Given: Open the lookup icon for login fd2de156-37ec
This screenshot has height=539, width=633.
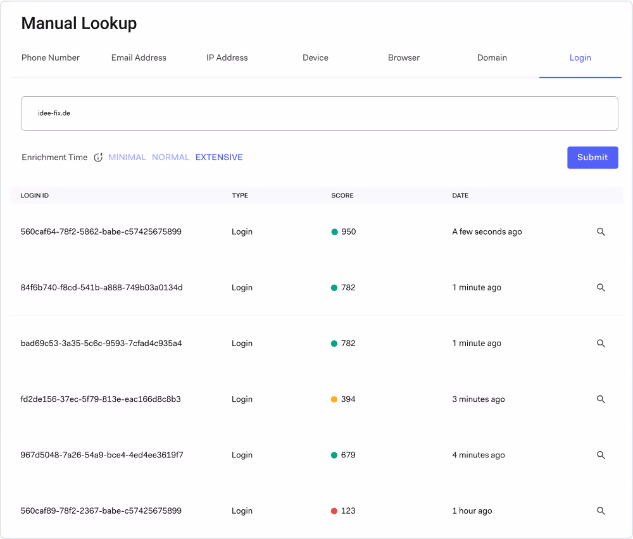Looking at the screenshot, I should coord(601,399).
